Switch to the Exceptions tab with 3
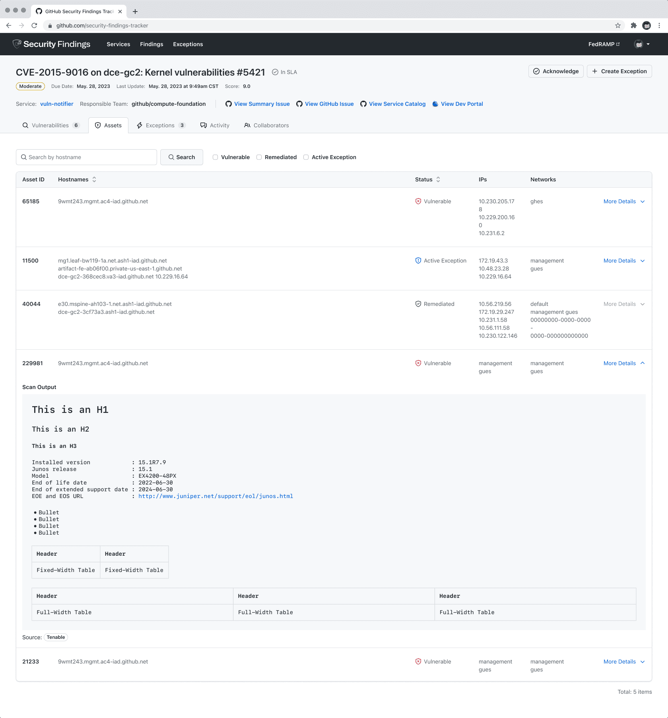 (x=161, y=125)
